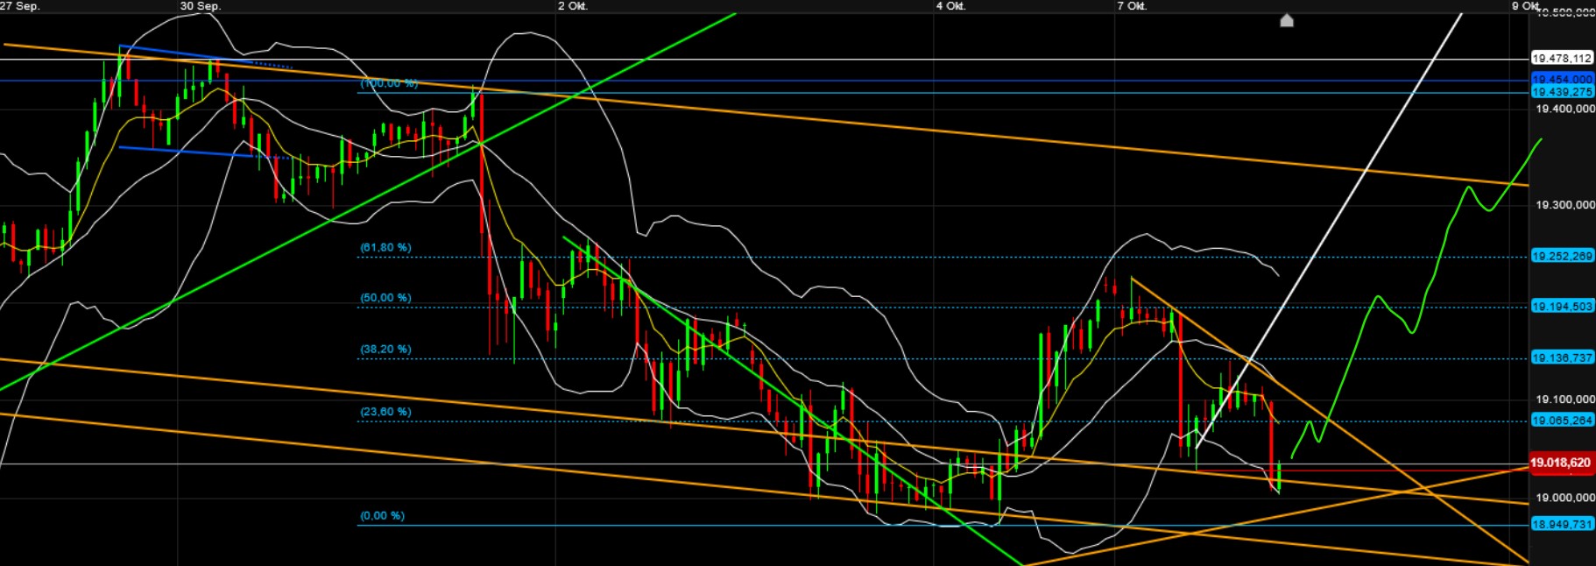The width and height of the screenshot is (1596, 566).
Task: Click the 18.949,731 Fibonacci price label
Action: (1562, 524)
